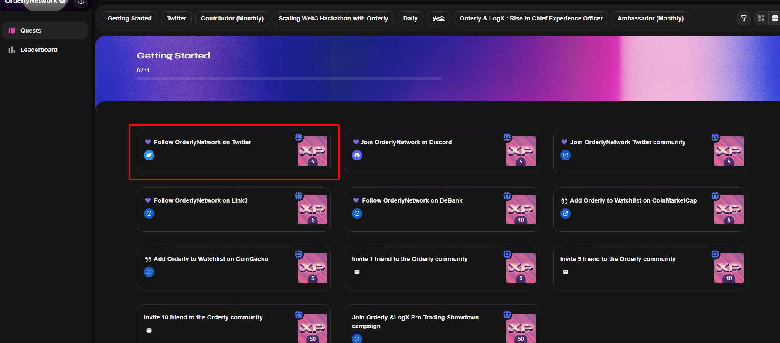Click Twitter icon under Follow OrderlyNetwork on Twitter
The image size is (780, 343).
tap(149, 155)
